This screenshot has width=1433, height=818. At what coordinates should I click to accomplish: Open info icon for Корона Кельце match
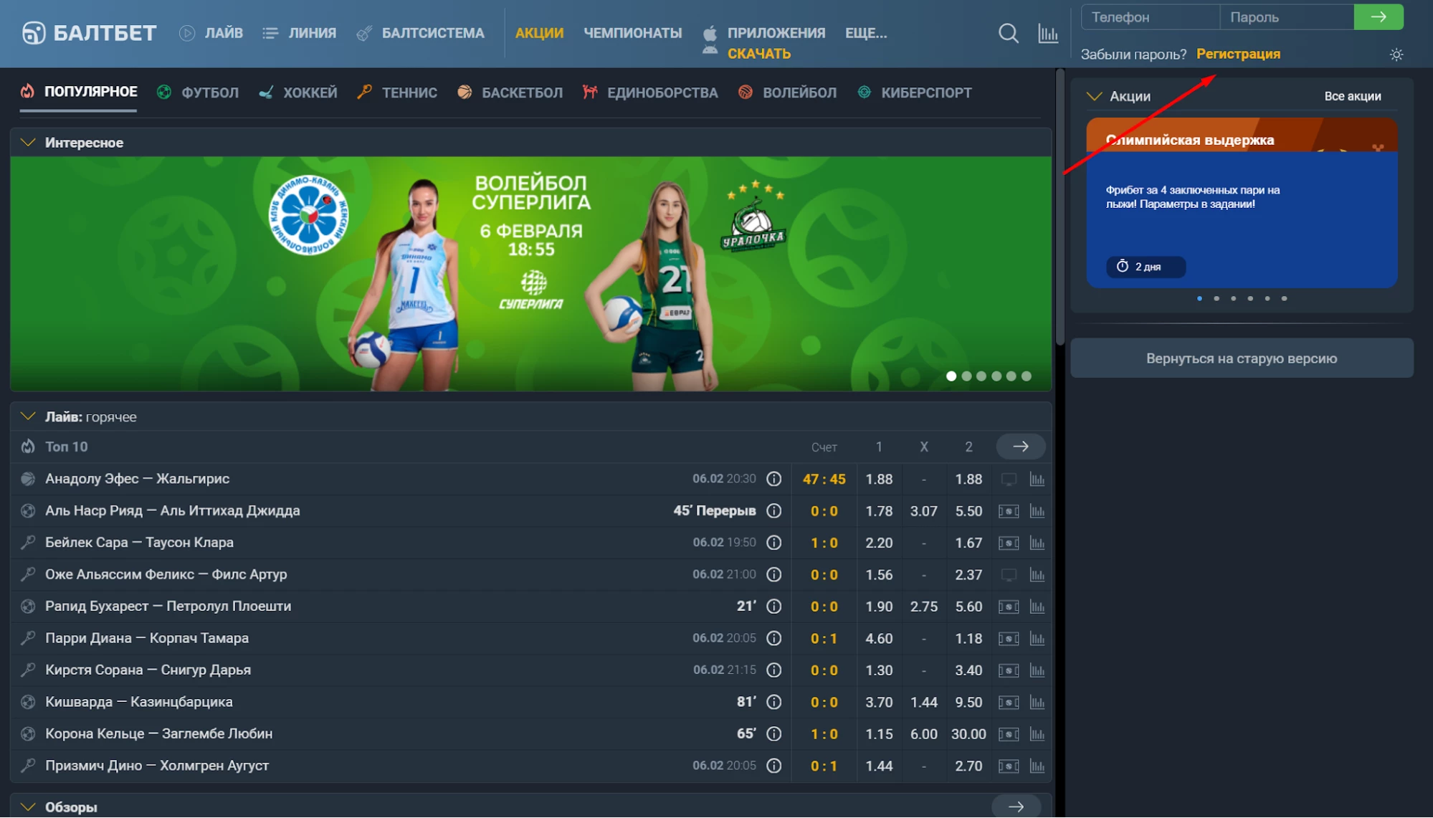[x=773, y=734]
